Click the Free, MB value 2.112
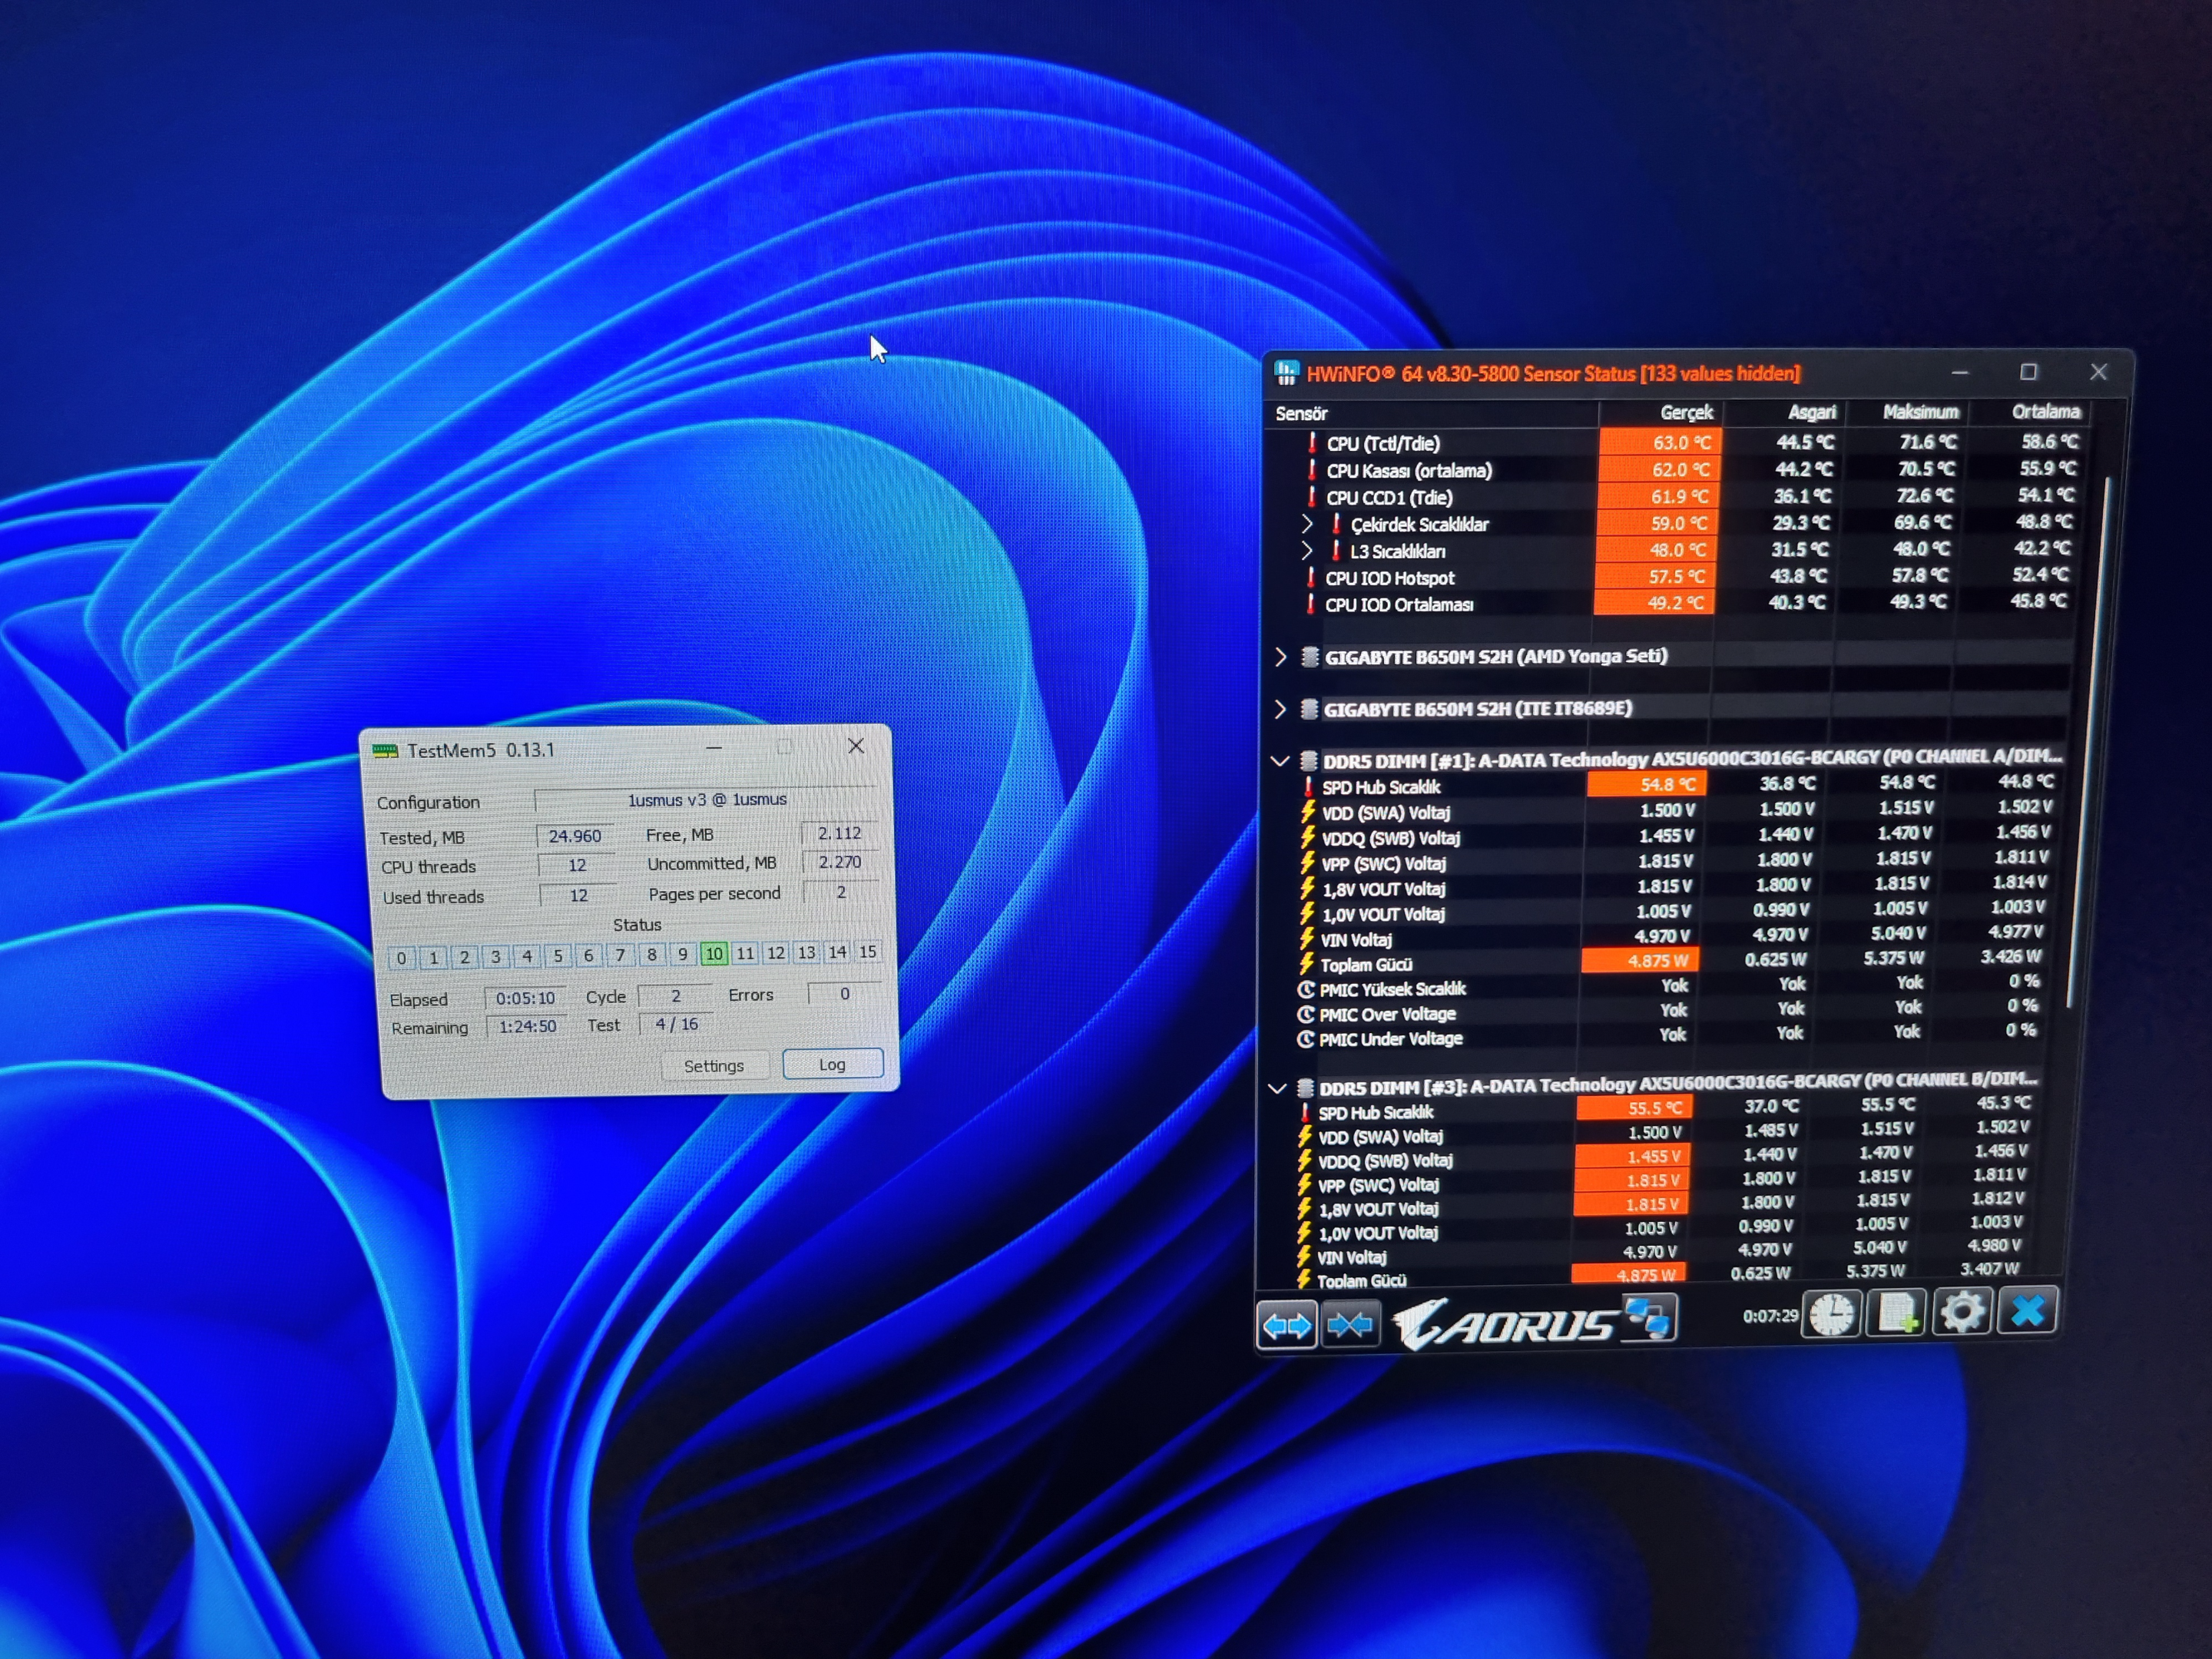Image resolution: width=2212 pixels, height=1659 pixels. 840,833
